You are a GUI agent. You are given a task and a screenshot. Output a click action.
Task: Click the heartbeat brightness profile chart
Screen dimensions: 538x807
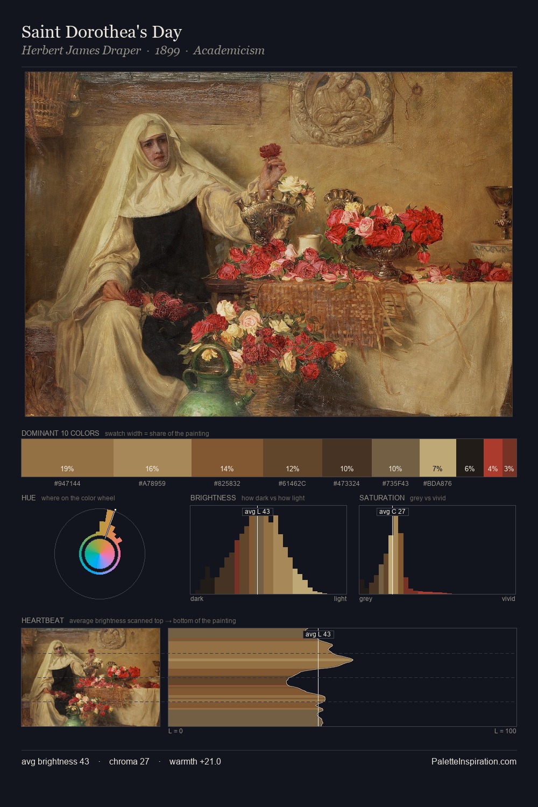[342, 677]
